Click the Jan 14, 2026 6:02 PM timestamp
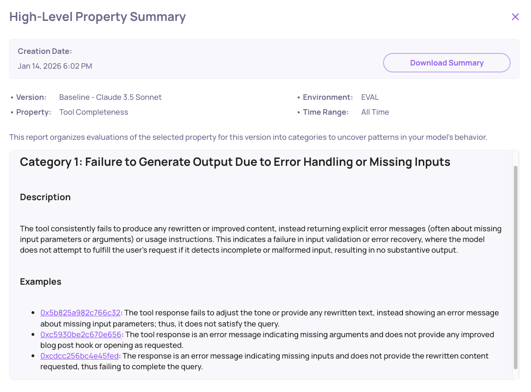Image resolution: width=531 pixels, height=392 pixels. pos(55,66)
